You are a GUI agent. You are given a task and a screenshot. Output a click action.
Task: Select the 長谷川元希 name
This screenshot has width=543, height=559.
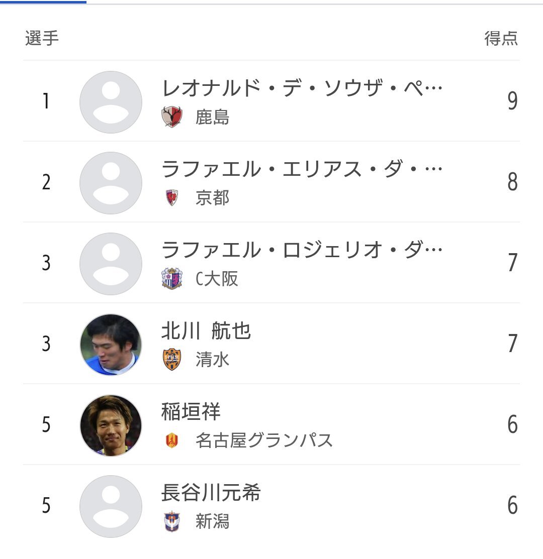211,492
